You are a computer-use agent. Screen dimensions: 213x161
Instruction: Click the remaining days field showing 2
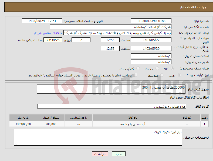point(81,40)
